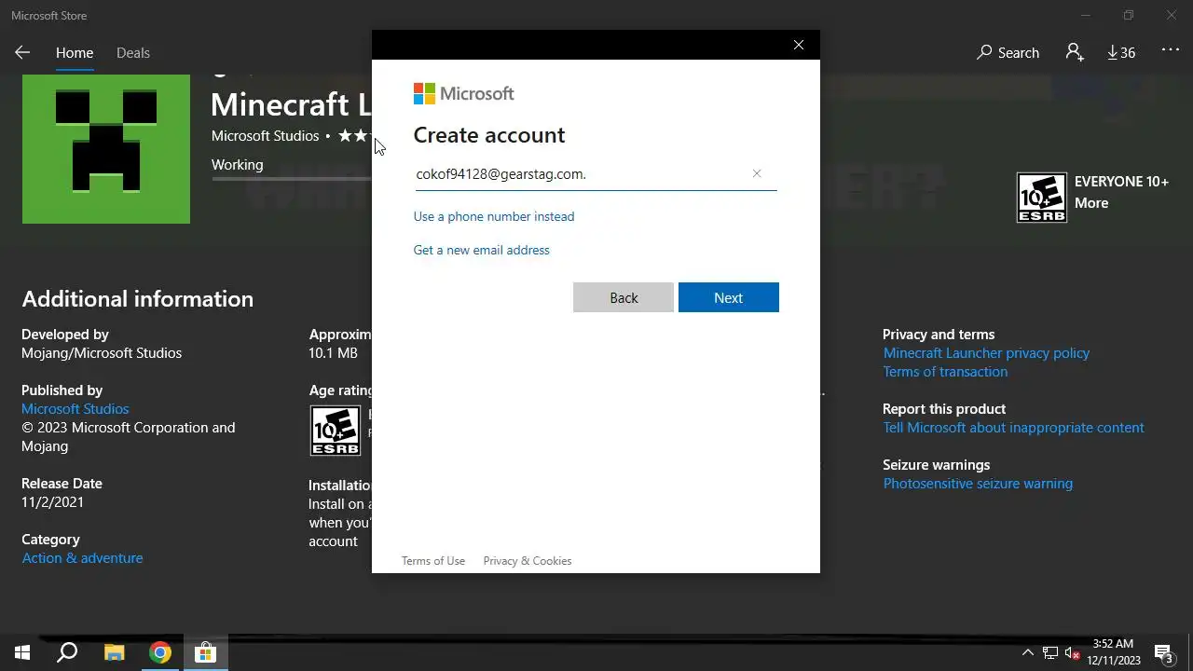The height and width of the screenshot is (671, 1193).
Task: Click the ESRB badge under Age rating
Action: (x=335, y=431)
